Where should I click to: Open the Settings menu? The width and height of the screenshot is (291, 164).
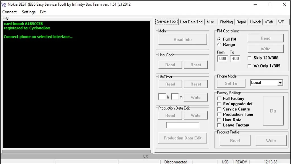click(29, 12)
